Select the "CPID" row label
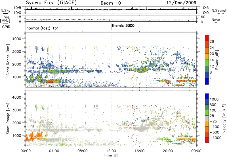 coord(6,27)
